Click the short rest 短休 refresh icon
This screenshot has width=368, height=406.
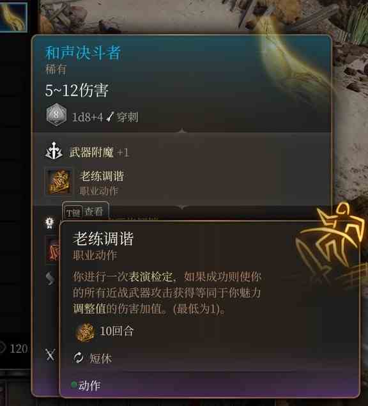point(79,358)
